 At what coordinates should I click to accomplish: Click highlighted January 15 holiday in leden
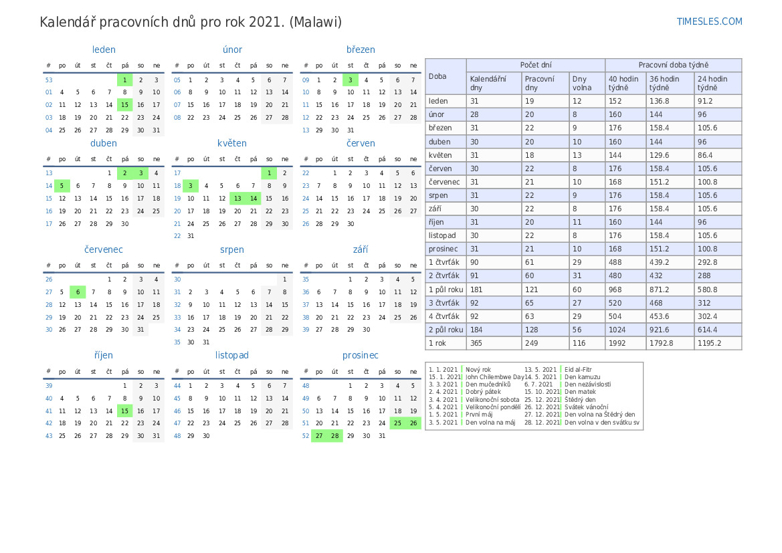pos(124,105)
